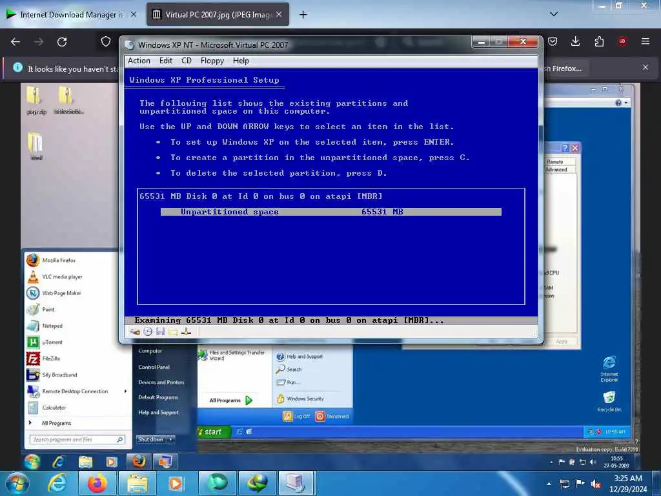Go back using Firefox's back arrow
The width and height of the screenshot is (661, 496).
pos(15,42)
